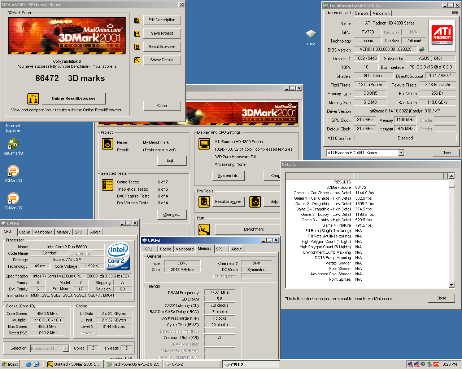Click the Change... button under Selected Tests

172,215
